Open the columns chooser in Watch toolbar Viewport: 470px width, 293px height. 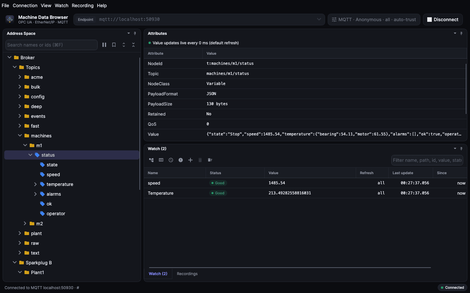(x=161, y=160)
